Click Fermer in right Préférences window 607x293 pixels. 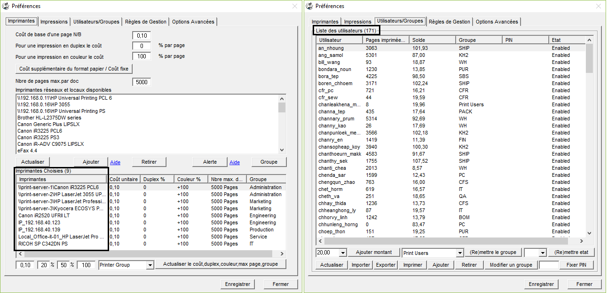point(584,284)
